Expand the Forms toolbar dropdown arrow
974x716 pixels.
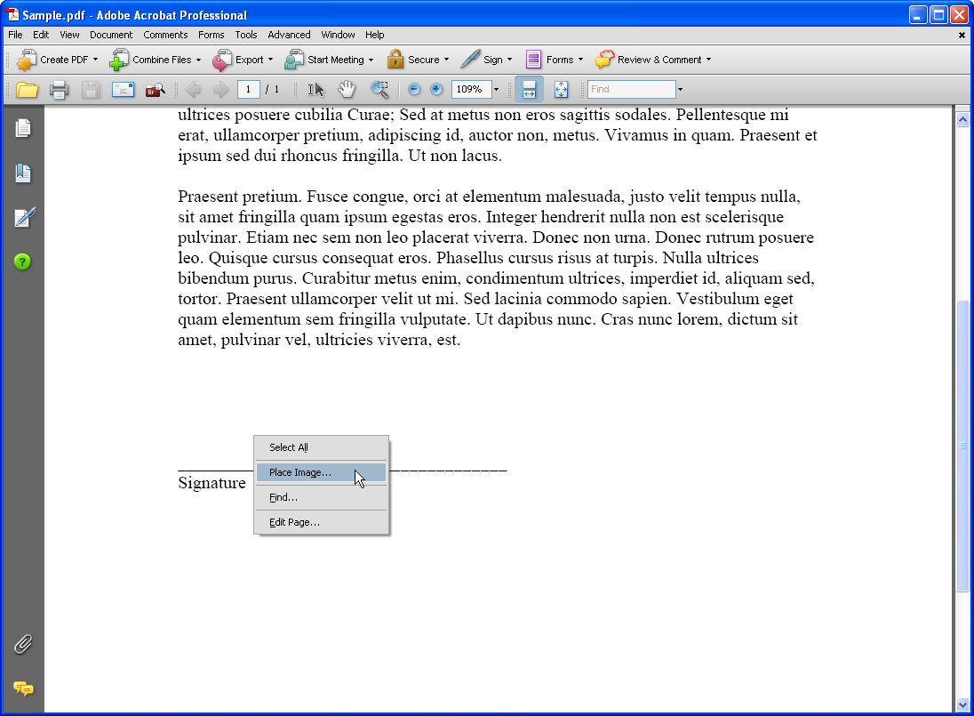580,60
